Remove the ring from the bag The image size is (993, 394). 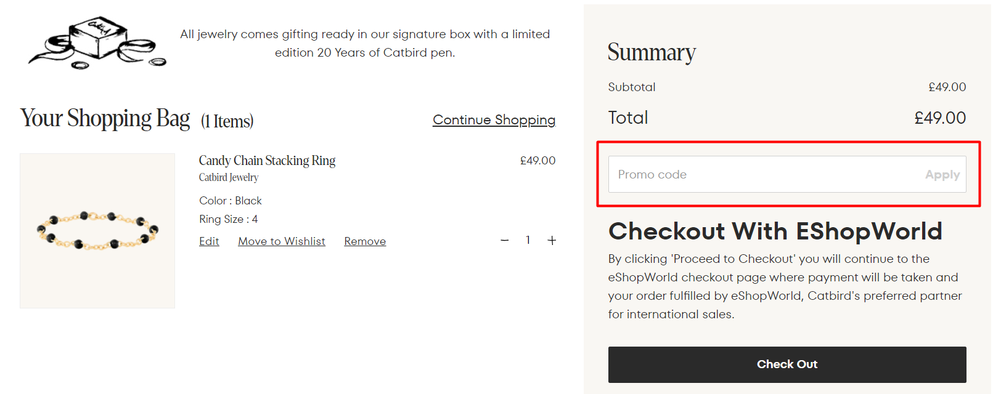pyautogui.click(x=365, y=241)
